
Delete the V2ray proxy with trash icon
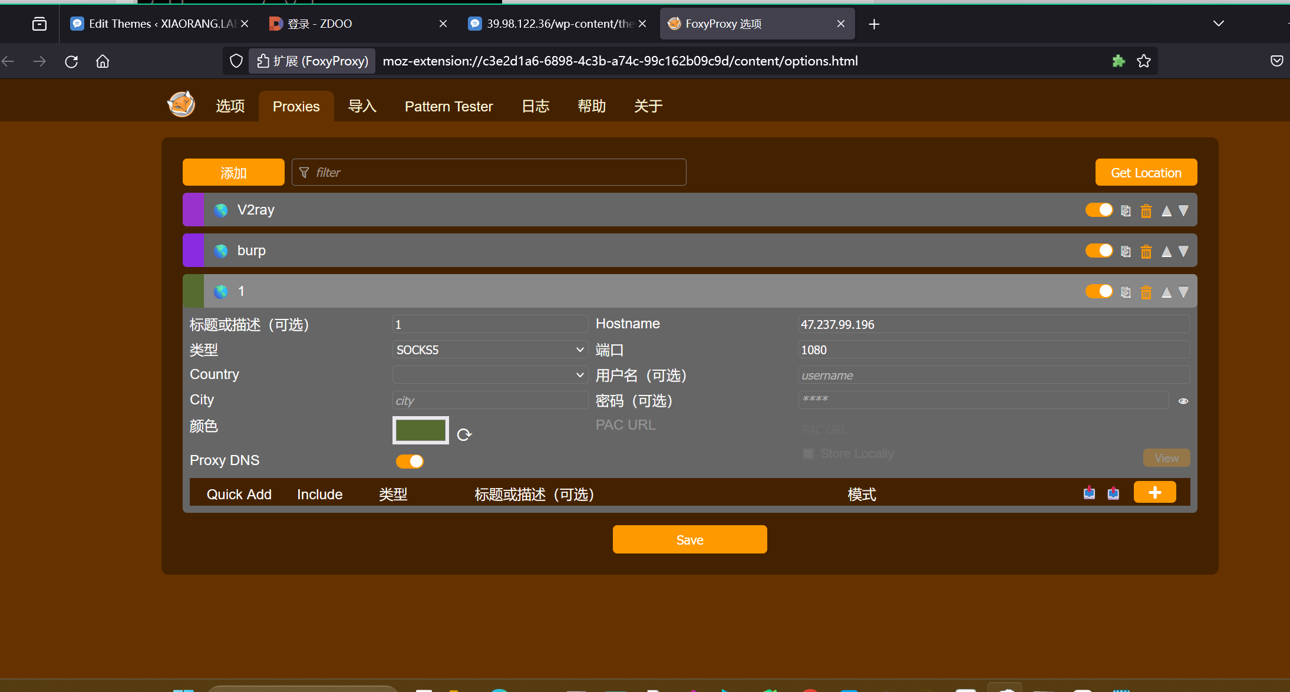point(1146,211)
